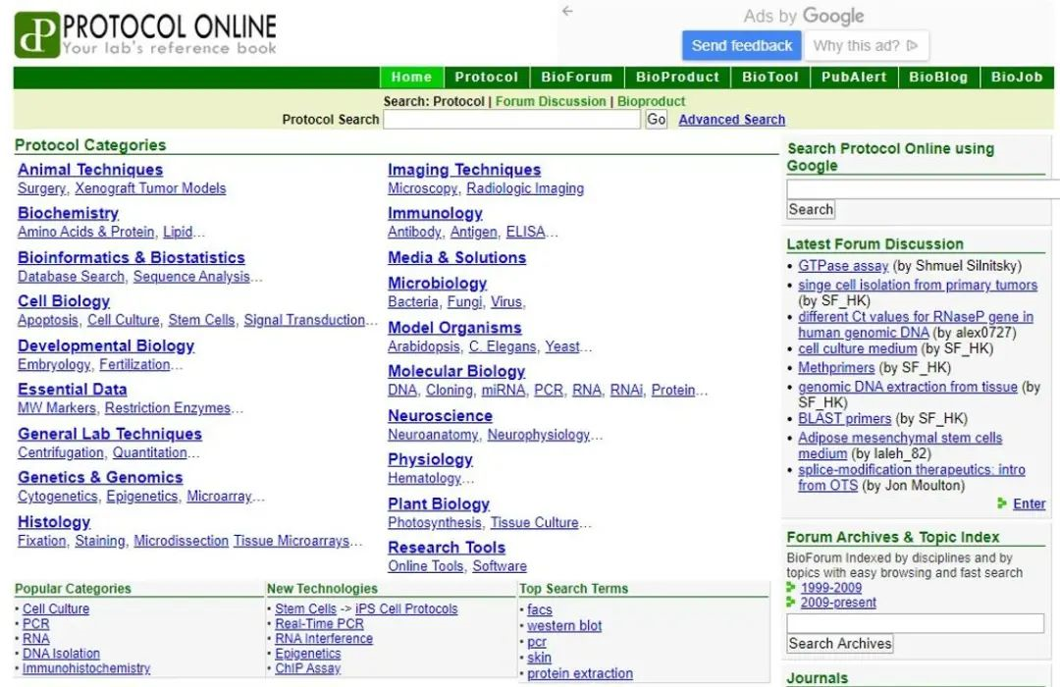Screen dimensions: 1060x687
Task: Select Forum Discussion search mode
Action: [551, 101]
